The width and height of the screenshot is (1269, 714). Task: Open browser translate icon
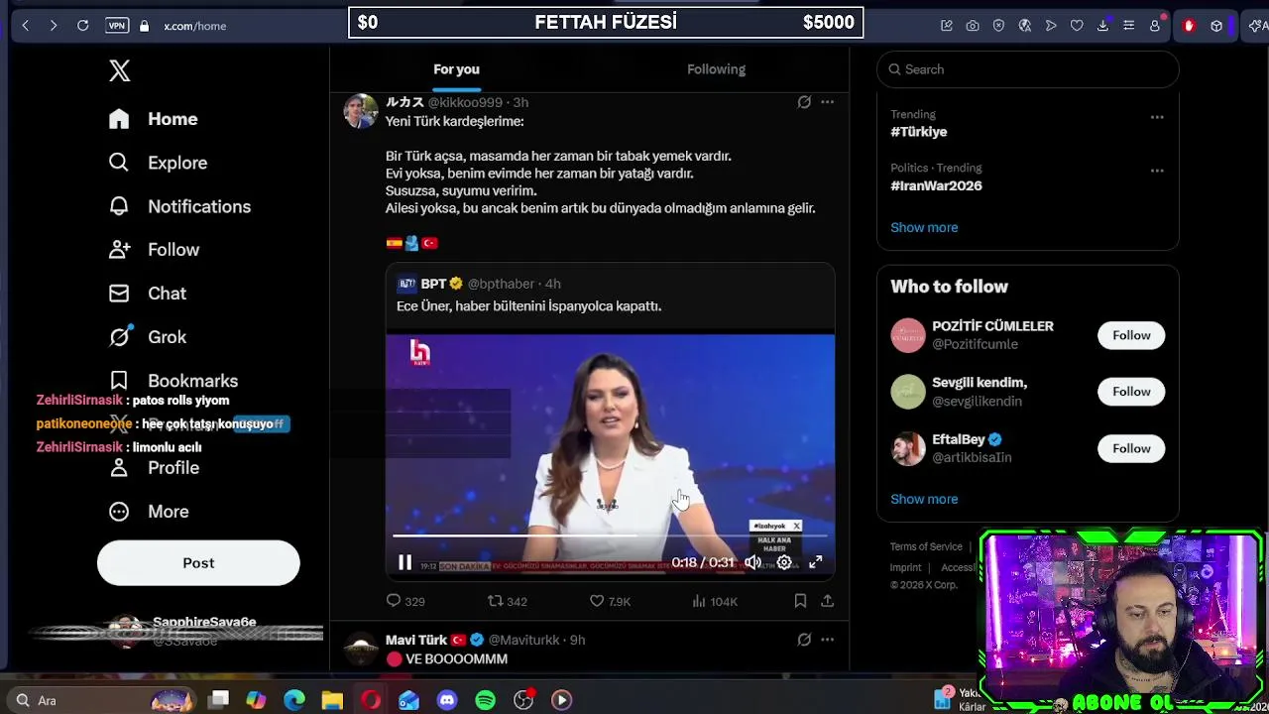[1025, 26]
